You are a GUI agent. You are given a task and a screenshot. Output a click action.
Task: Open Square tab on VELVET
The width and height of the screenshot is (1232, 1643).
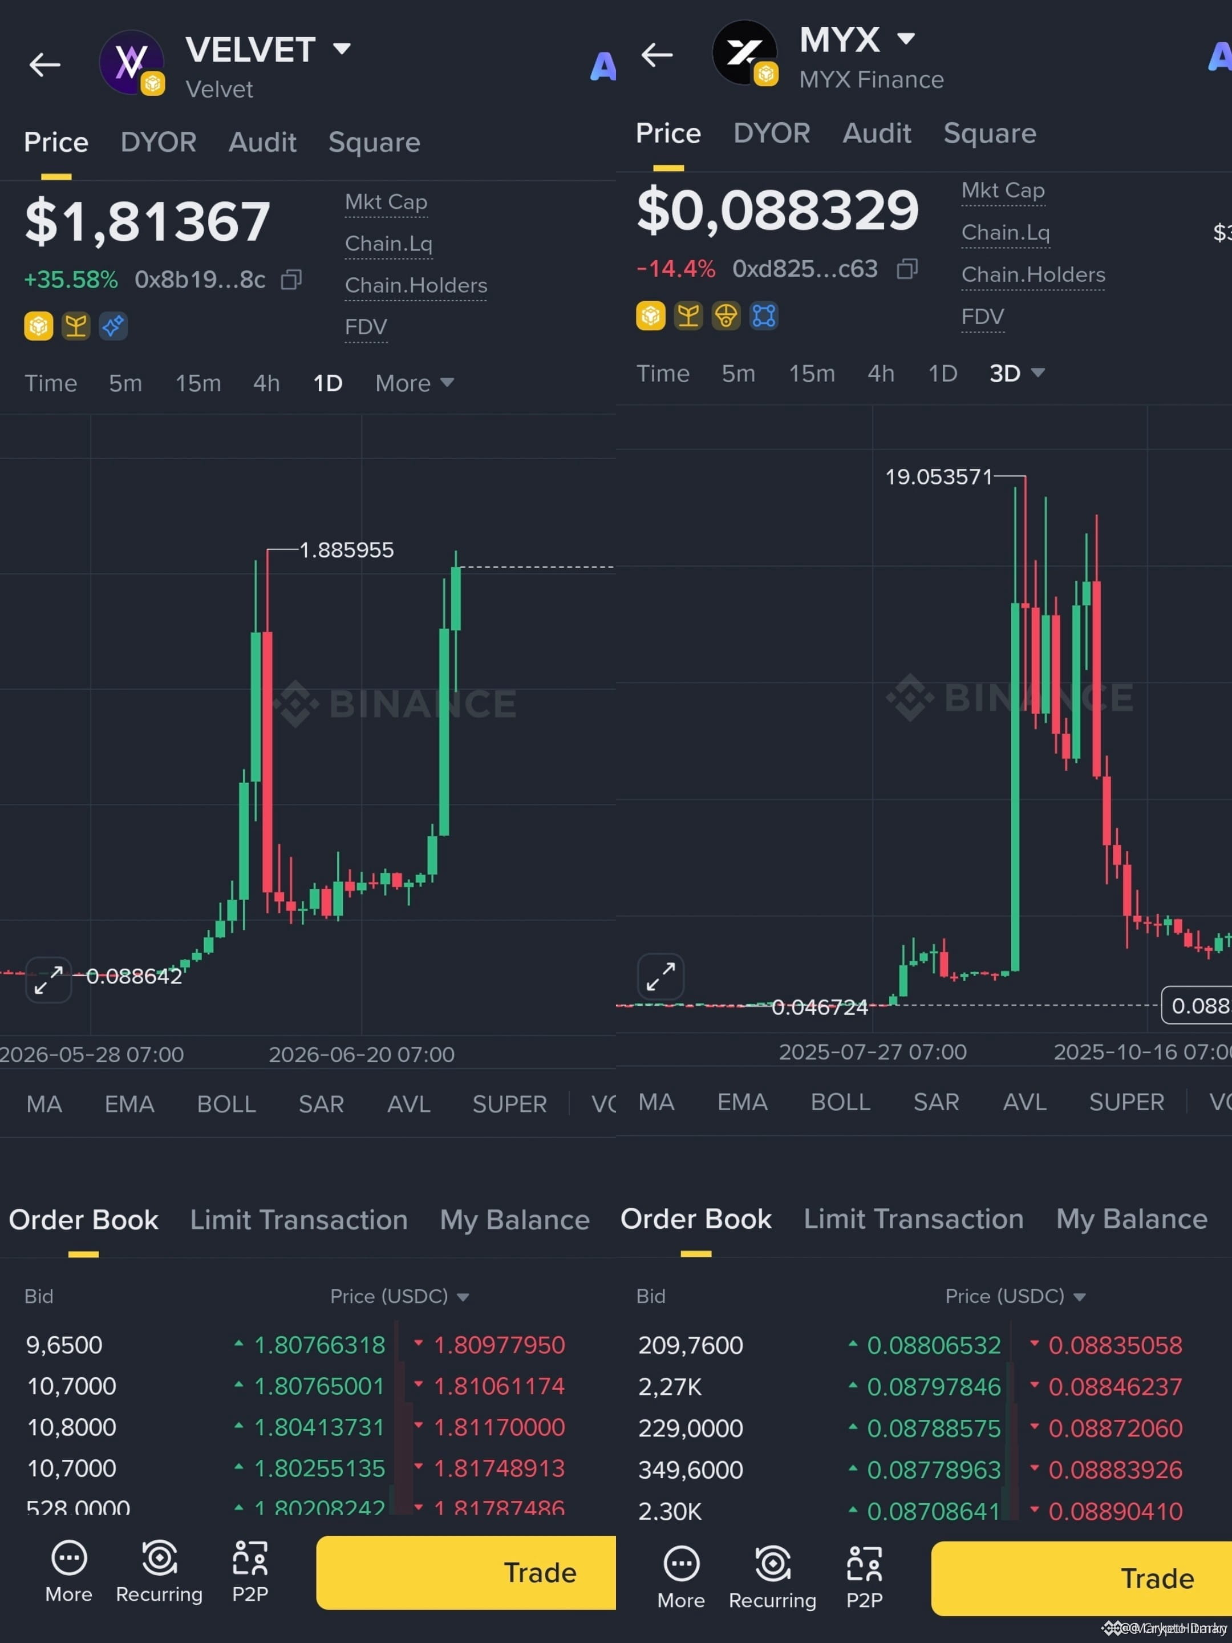coord(374,142)
